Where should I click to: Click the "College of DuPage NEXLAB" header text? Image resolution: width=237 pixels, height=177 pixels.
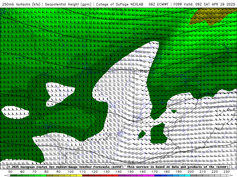coord(120,4)
